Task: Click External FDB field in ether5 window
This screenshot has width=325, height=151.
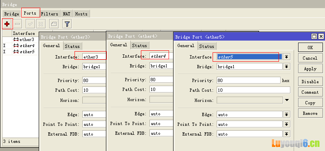Action: [250, 134]
